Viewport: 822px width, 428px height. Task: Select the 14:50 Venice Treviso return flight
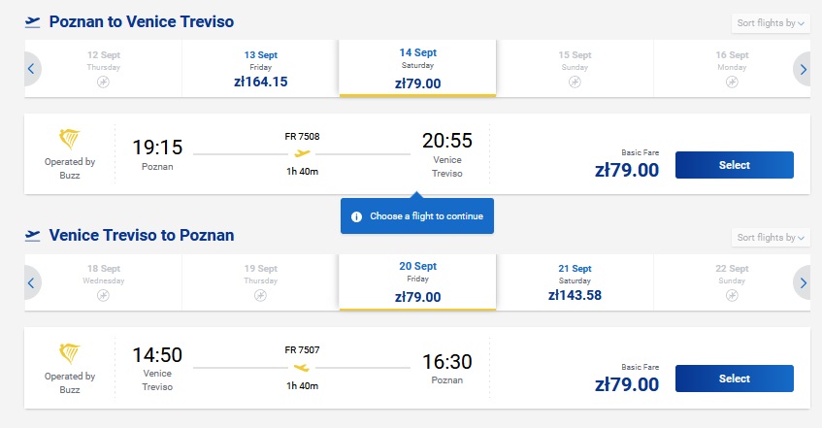point(734,379)
